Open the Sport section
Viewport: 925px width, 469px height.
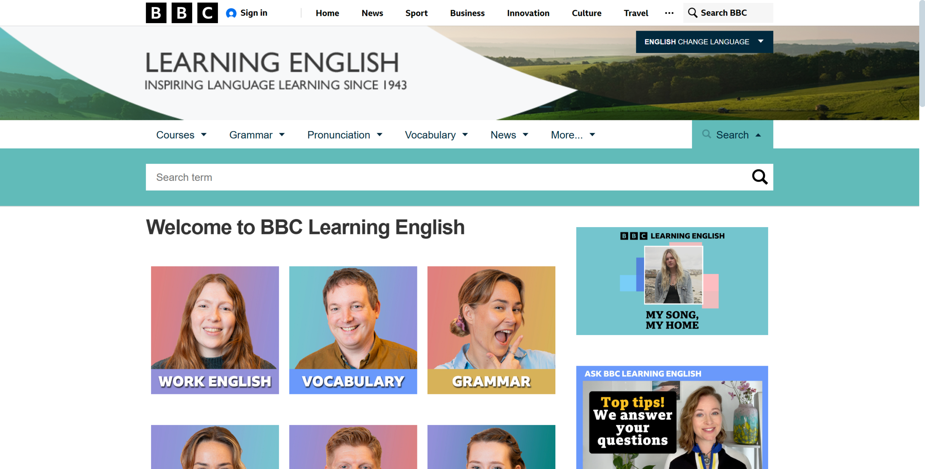coord(416,13)
